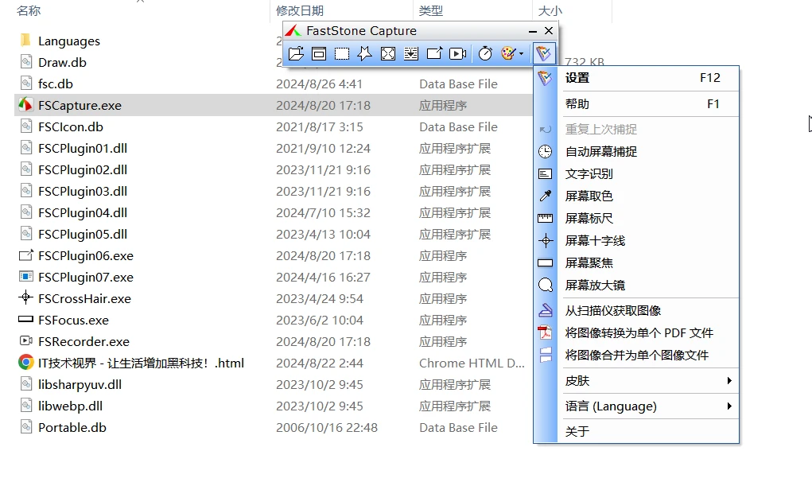Toggle the Settings menu toolbar button
The image size is (812, 482).
544,53
